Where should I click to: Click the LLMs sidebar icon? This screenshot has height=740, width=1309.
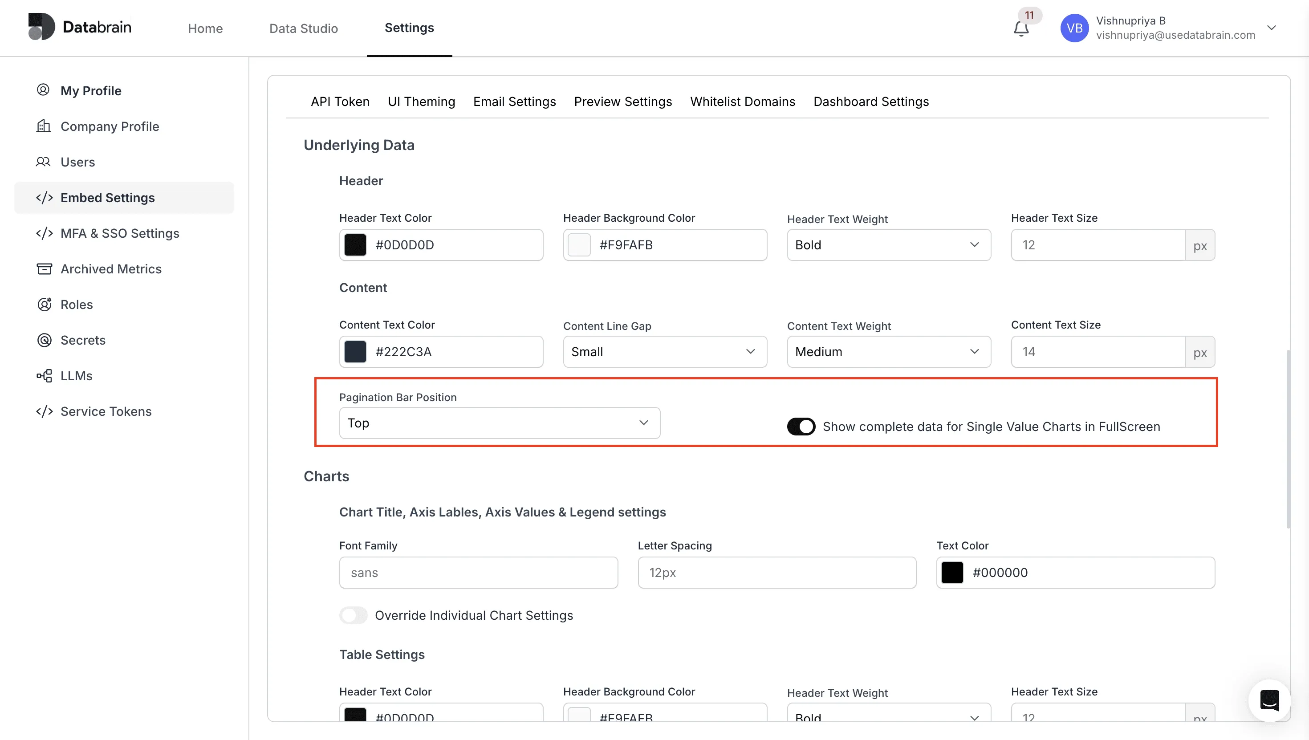point(44,376)
